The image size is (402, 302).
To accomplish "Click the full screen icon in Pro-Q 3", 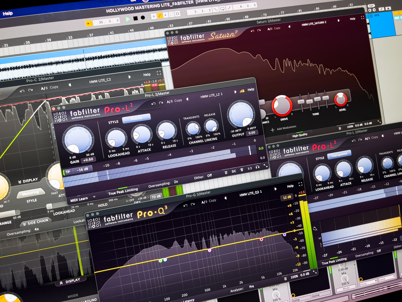I will (x=300, y=184).
